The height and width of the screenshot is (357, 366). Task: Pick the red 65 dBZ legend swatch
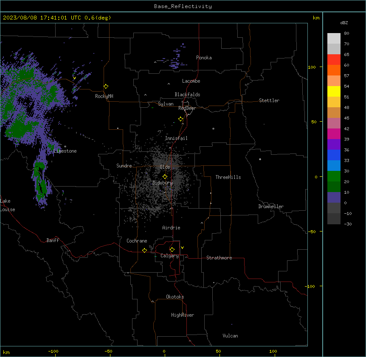click(x=334, y=59)
